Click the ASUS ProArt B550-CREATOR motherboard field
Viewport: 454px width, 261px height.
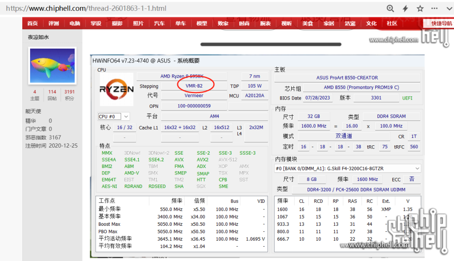point(347,78)
